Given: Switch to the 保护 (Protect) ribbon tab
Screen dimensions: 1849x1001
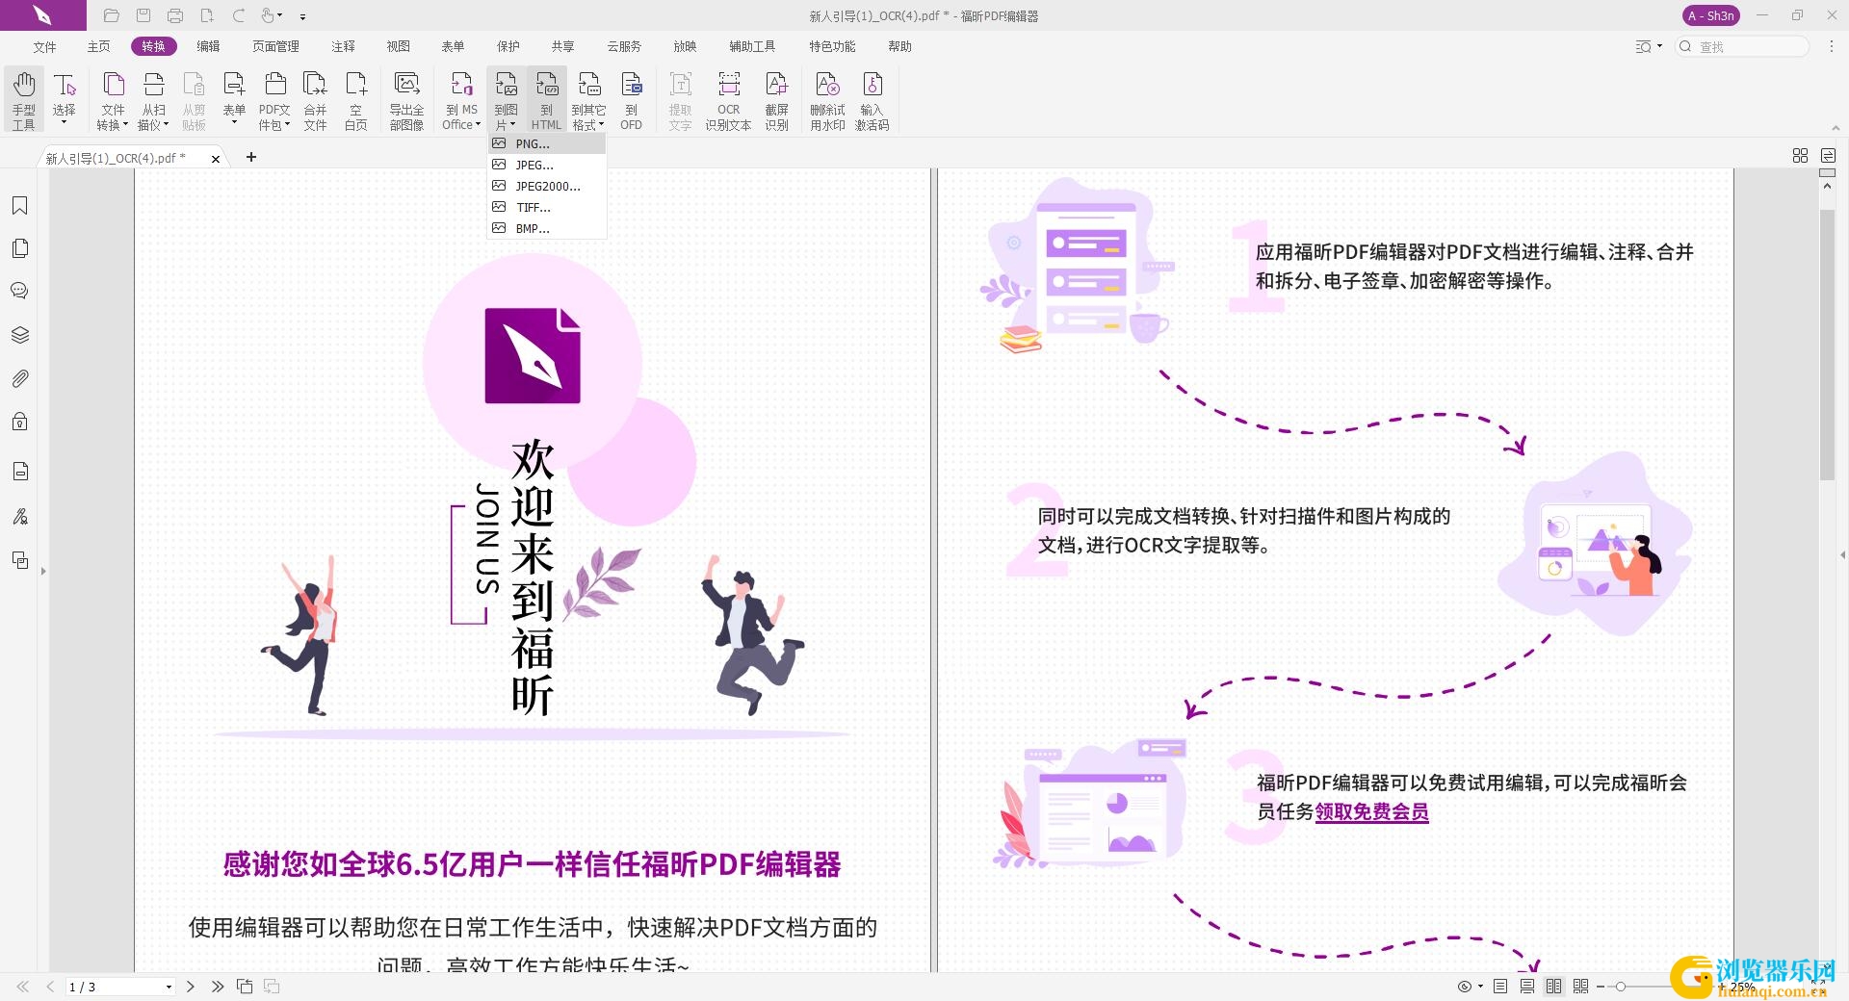Looking at the screenshot, I should coord(508,46).
